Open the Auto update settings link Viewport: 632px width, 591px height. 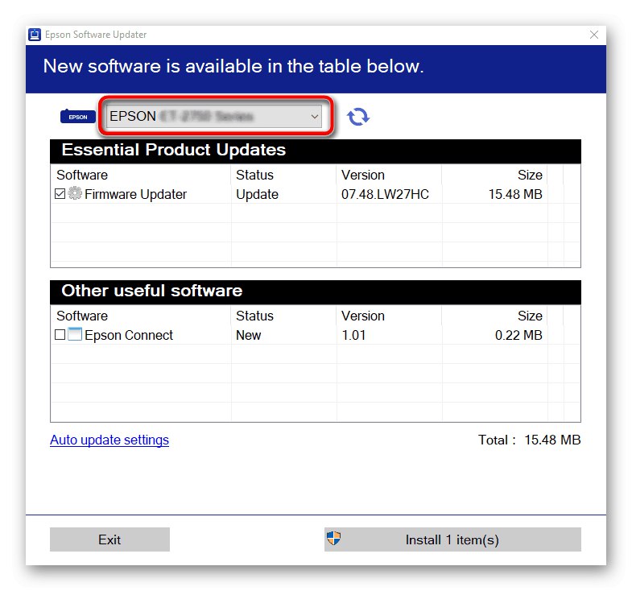pos(109,440)
